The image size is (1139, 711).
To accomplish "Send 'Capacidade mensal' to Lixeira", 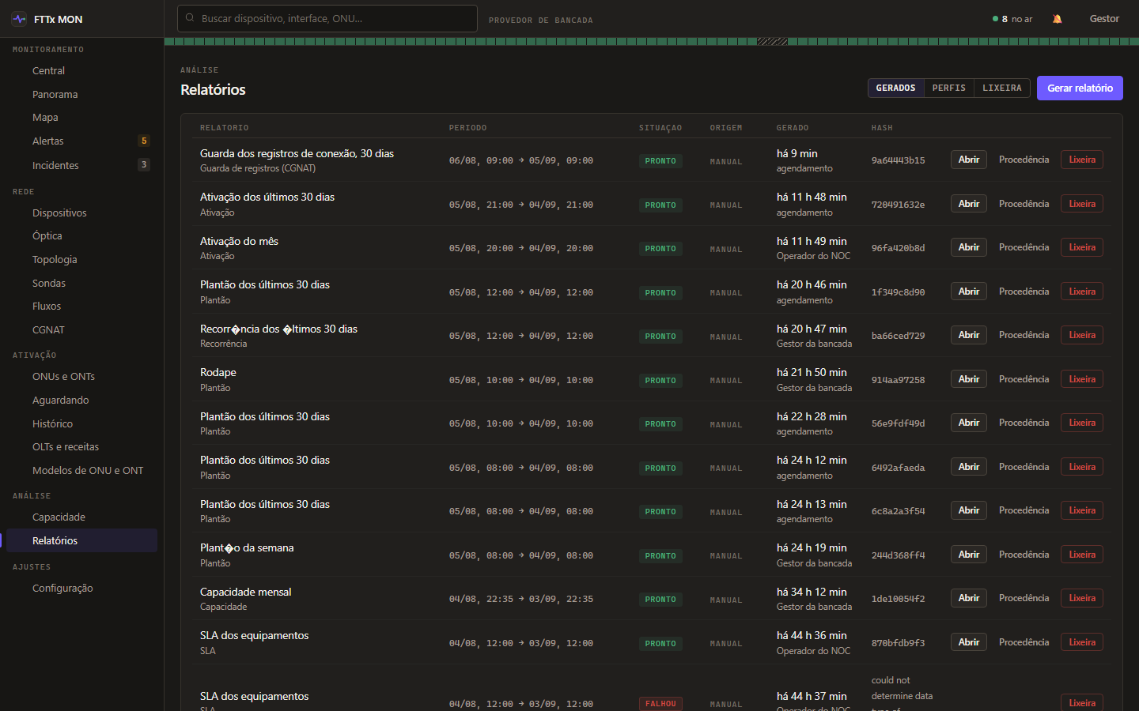I will [1082, 598].
